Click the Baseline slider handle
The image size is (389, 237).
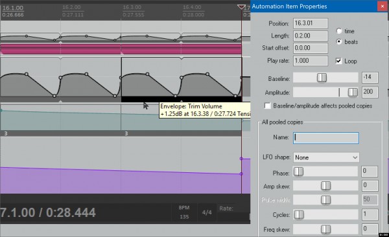coord(322,78)
